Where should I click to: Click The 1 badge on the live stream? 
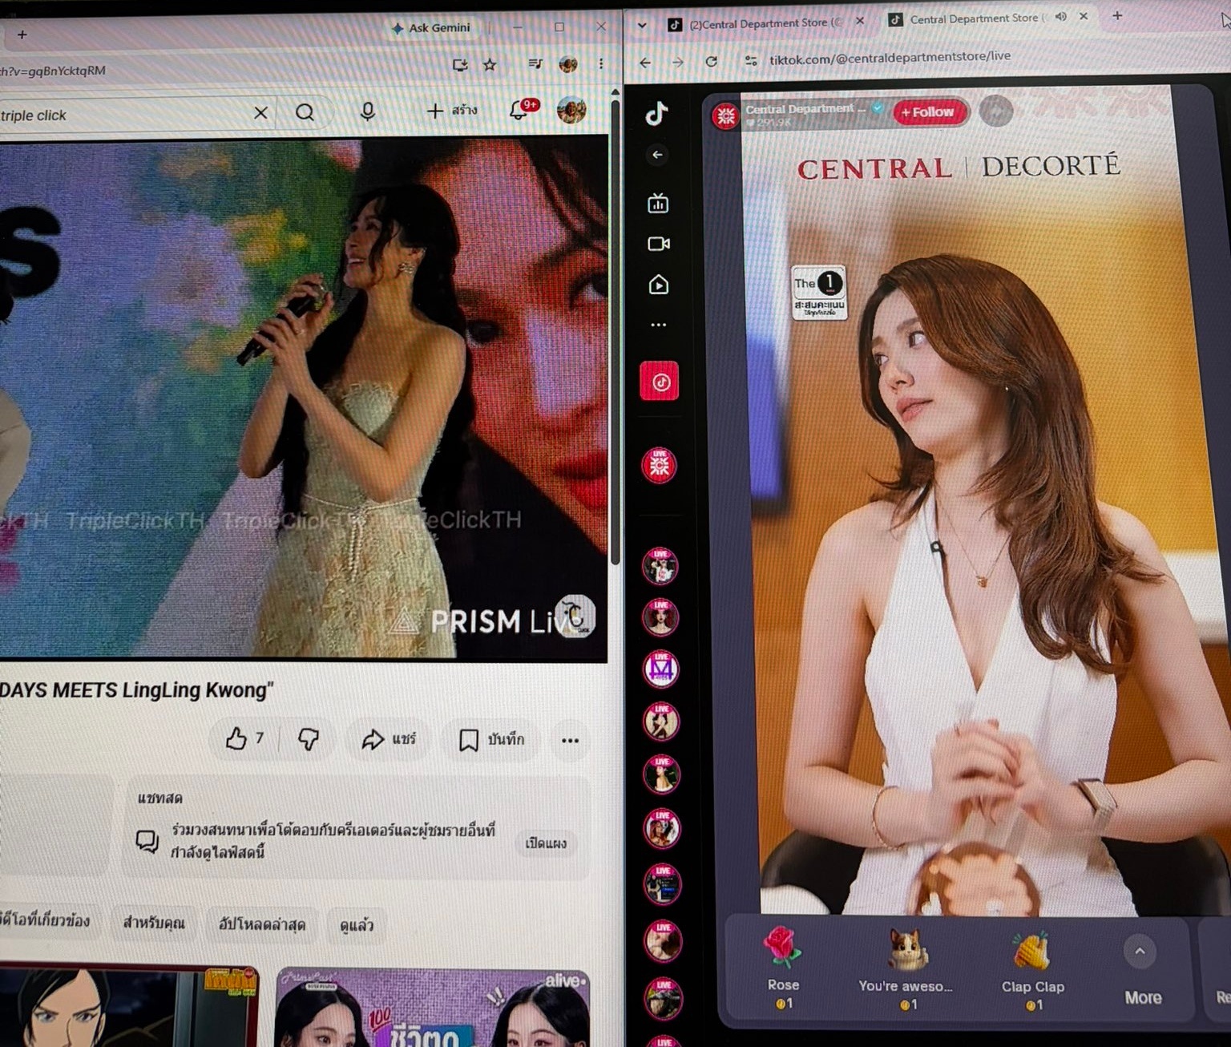[818, 292]
